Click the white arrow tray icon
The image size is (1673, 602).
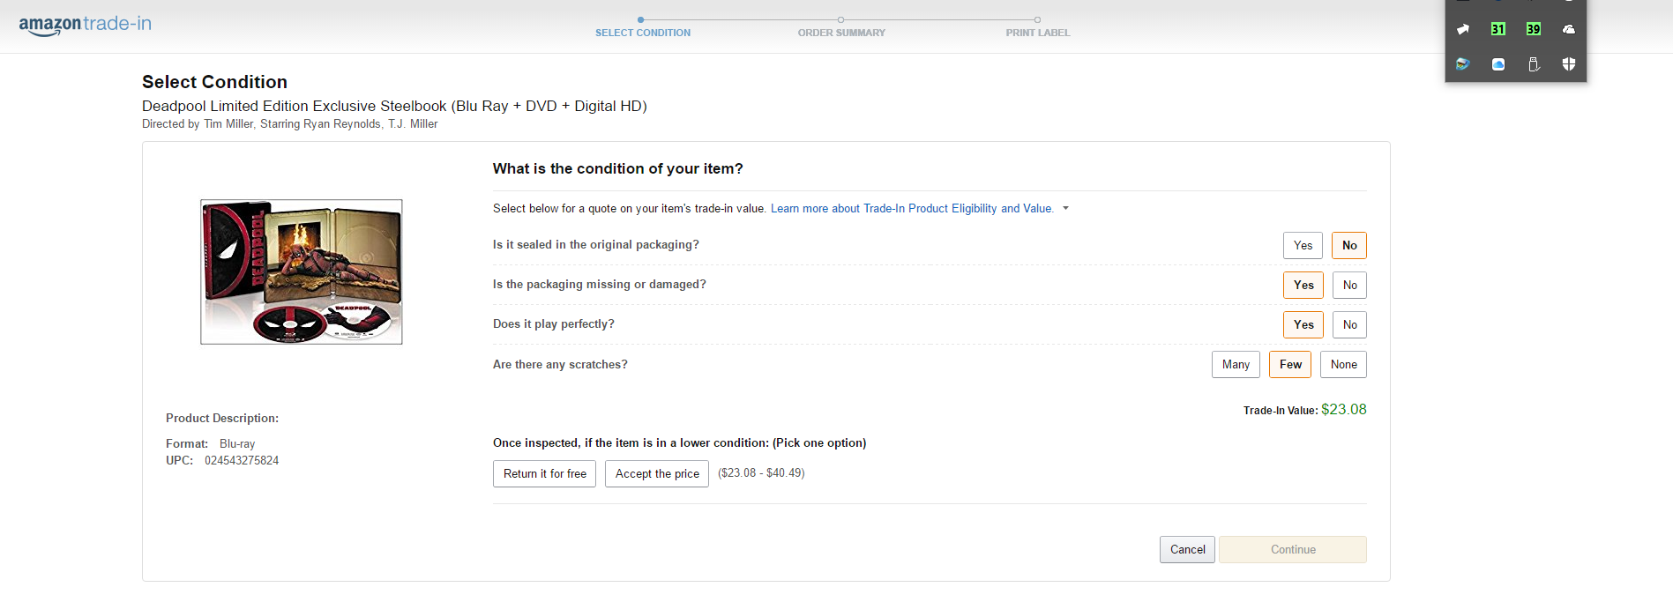1463,29
